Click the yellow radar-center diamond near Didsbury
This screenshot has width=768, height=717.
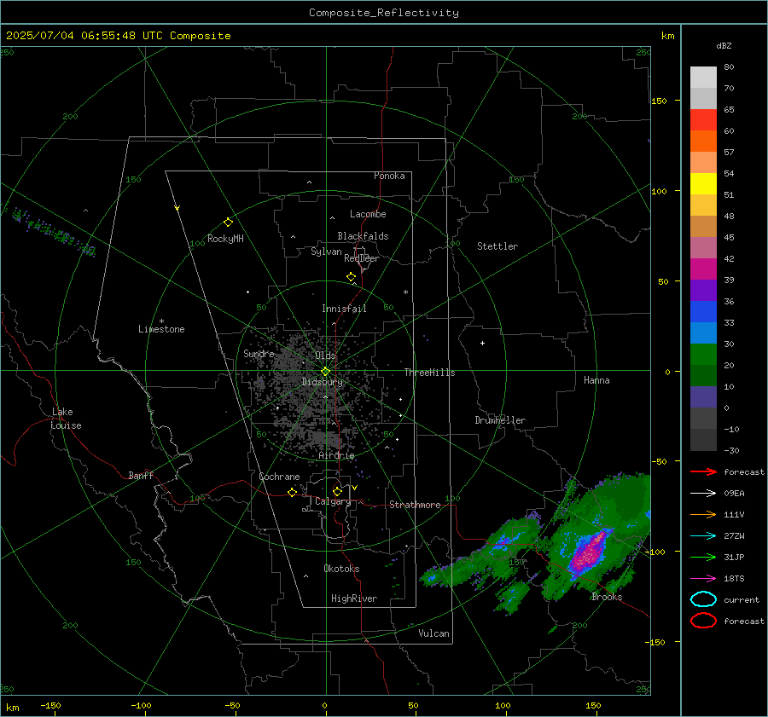325,372
